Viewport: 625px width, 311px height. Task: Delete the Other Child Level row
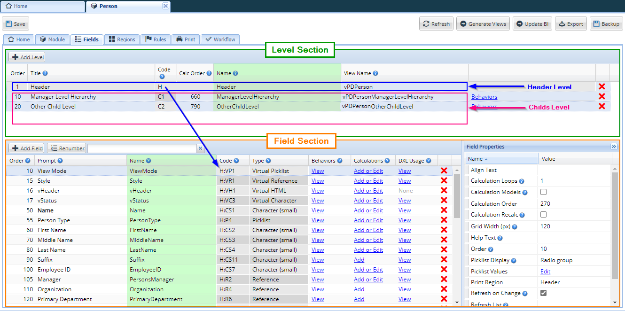(x=602, y=106)
